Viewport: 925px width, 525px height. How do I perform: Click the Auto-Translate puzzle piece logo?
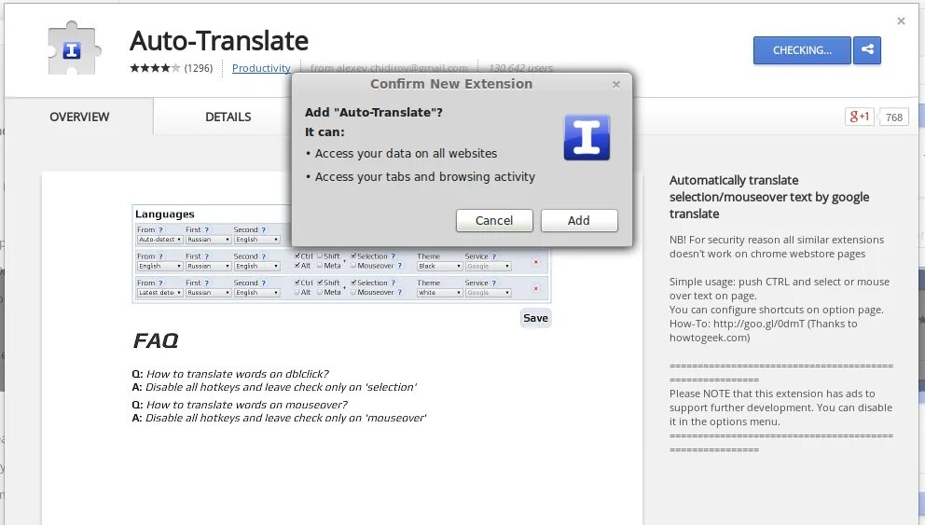73,48
